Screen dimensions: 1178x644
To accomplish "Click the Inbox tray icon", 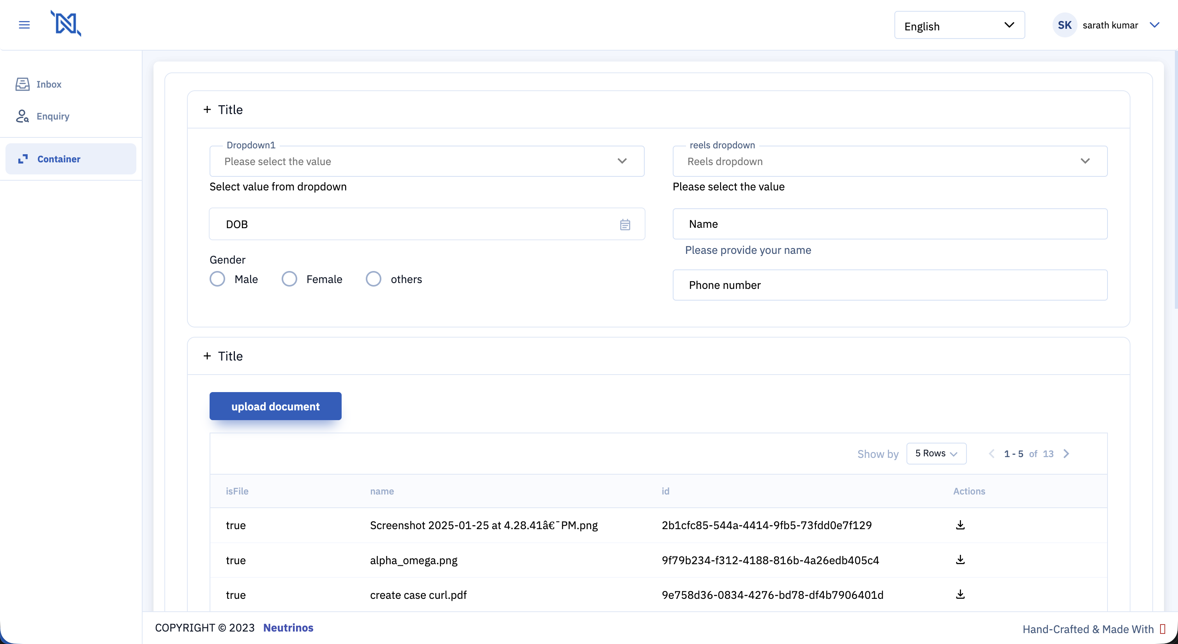I will point(23,84).
